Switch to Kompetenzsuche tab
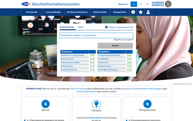193x121 pixels. pyautogui.click(x=67, y=27)
